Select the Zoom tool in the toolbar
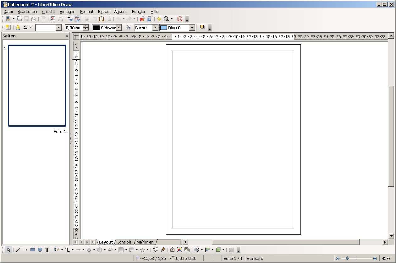 click(167, 19)
